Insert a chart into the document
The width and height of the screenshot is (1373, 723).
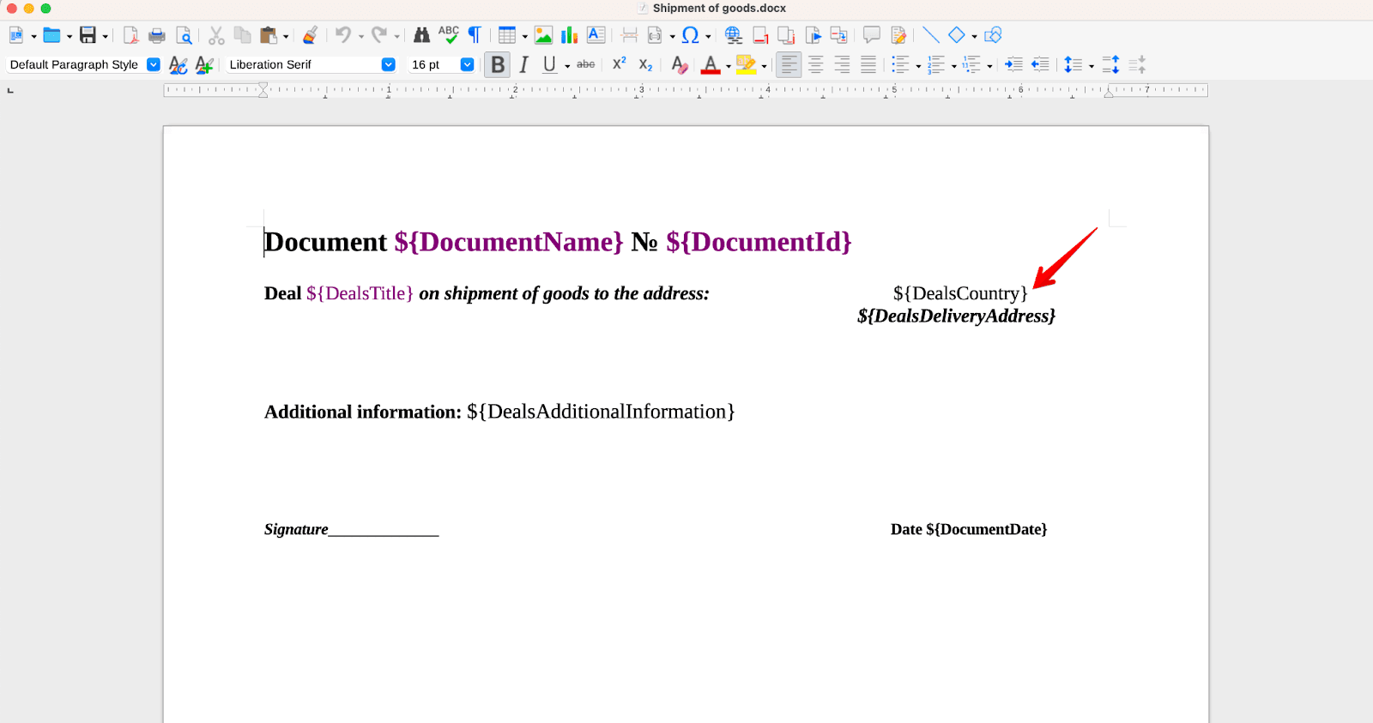pyautogui.click(x=569, y=35)
